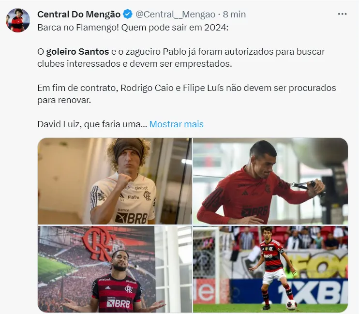This screenshot has width=359, height=314.
Task: Open the Central Do Mengão display name
Action: (x=79, y=14)
